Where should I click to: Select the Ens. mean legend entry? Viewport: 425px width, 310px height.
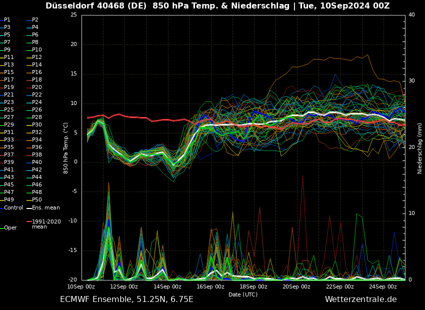(x=45, y=207)
